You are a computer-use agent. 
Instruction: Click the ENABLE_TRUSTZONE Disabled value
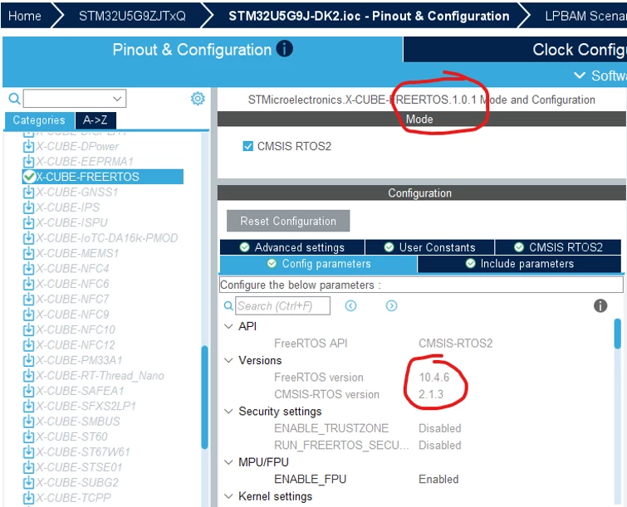point(440,428)
